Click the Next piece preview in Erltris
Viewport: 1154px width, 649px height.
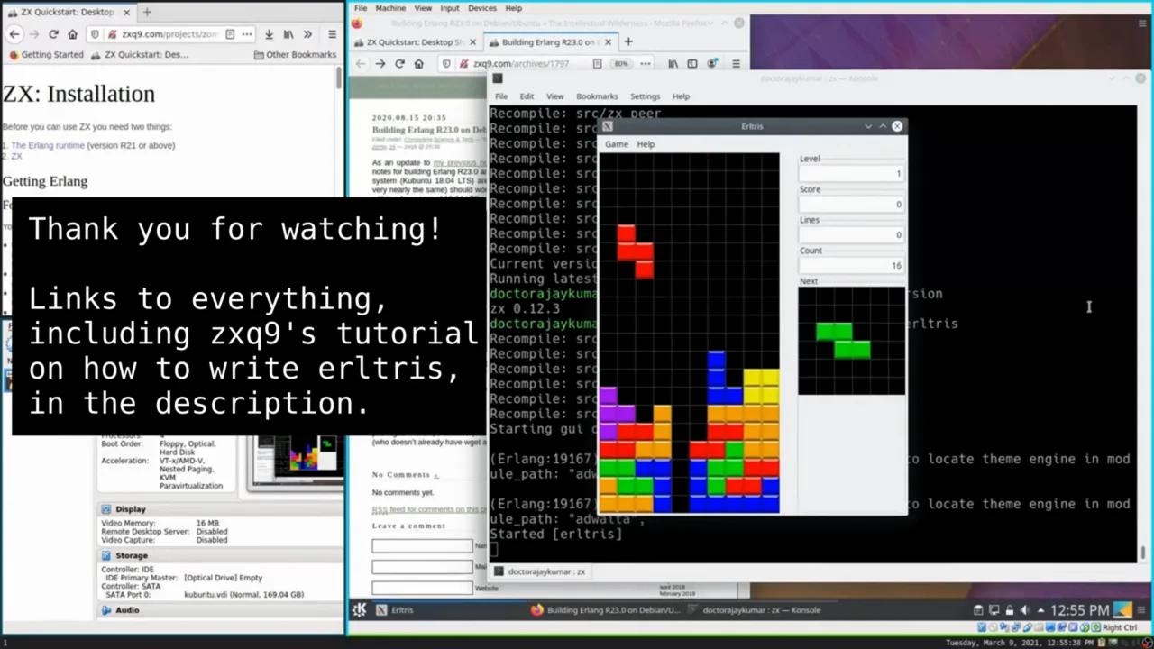coord(851,341)
